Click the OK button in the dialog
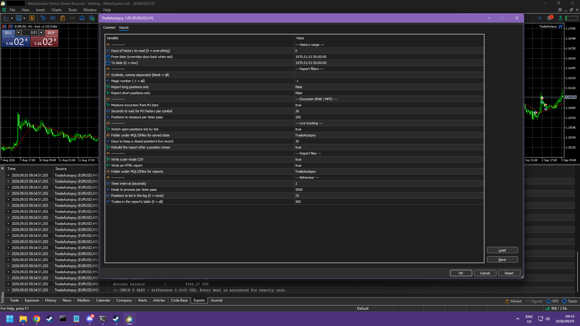Image resolution: width=580 pixels, height=326 pixels. [461, 273]
